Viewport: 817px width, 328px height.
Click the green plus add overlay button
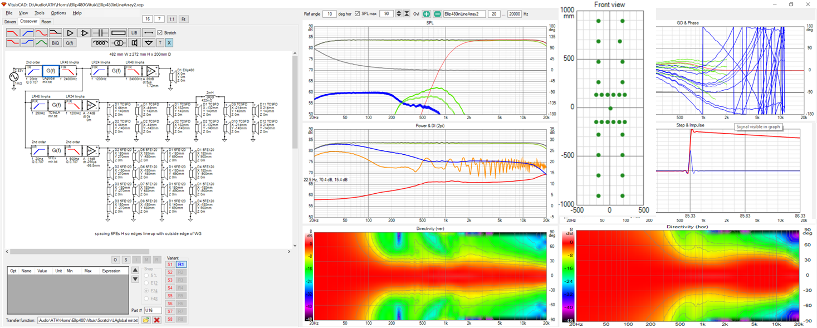coord(427,14)
